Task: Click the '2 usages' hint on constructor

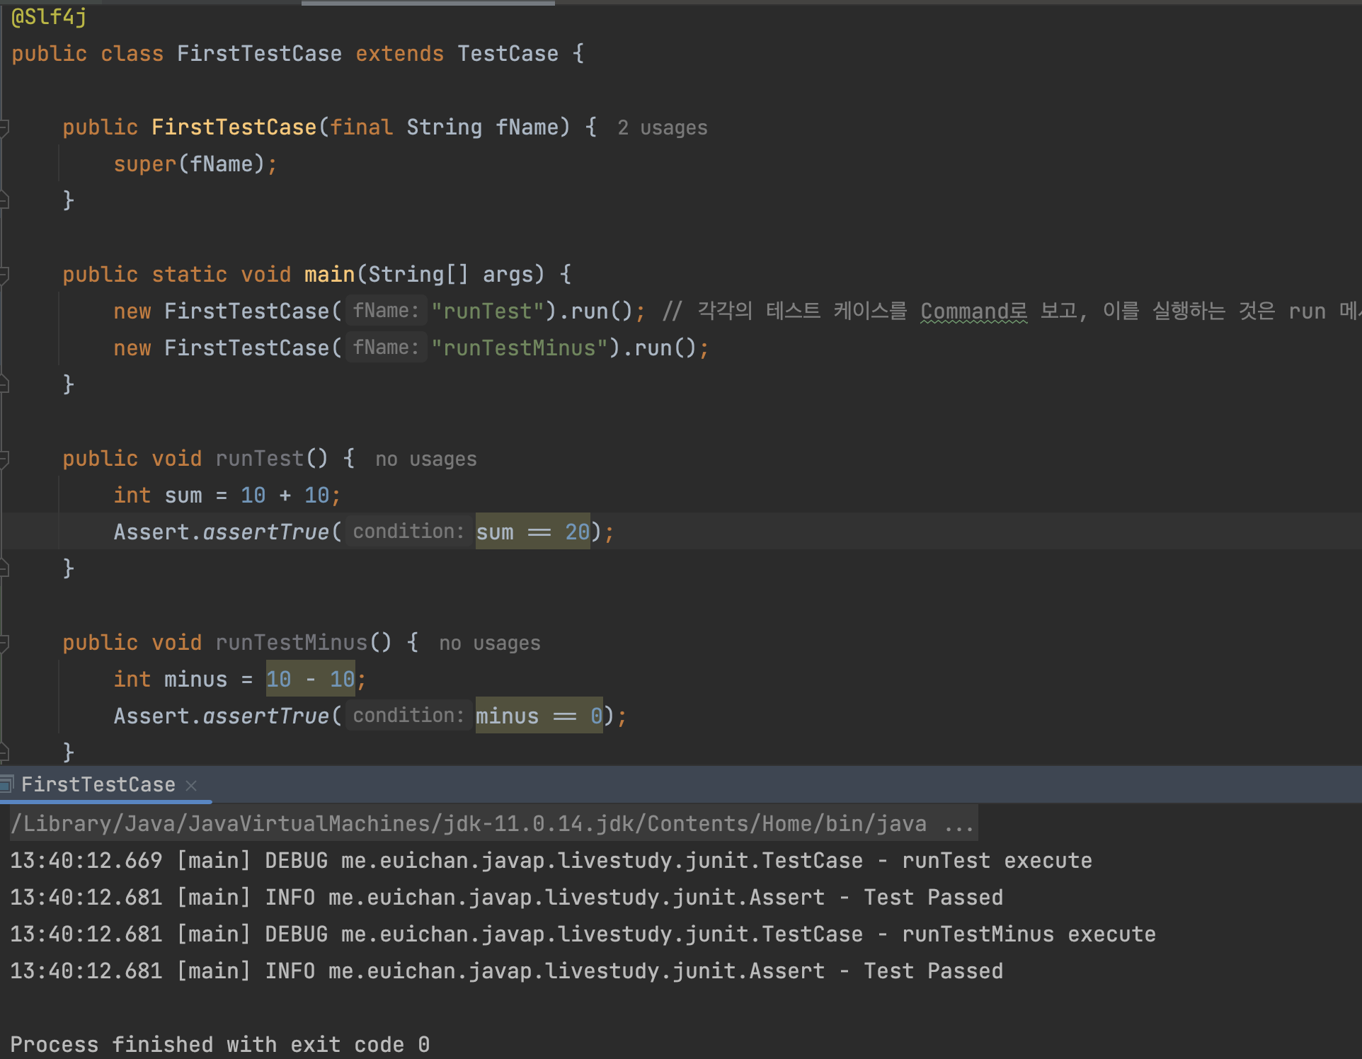Action: (662, 128)
